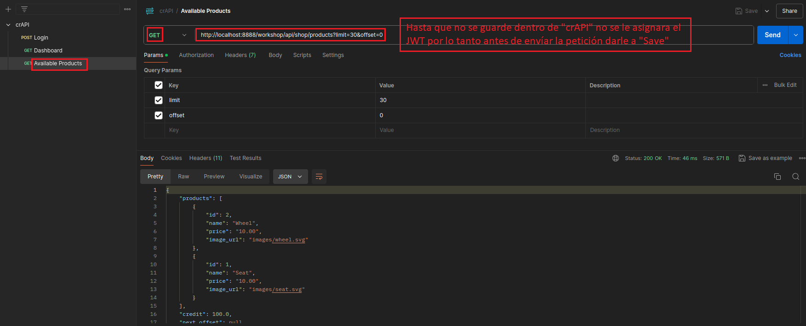806x326 pixels.
Task: Copy the response body with copy icon
Action: pos(777,177)
